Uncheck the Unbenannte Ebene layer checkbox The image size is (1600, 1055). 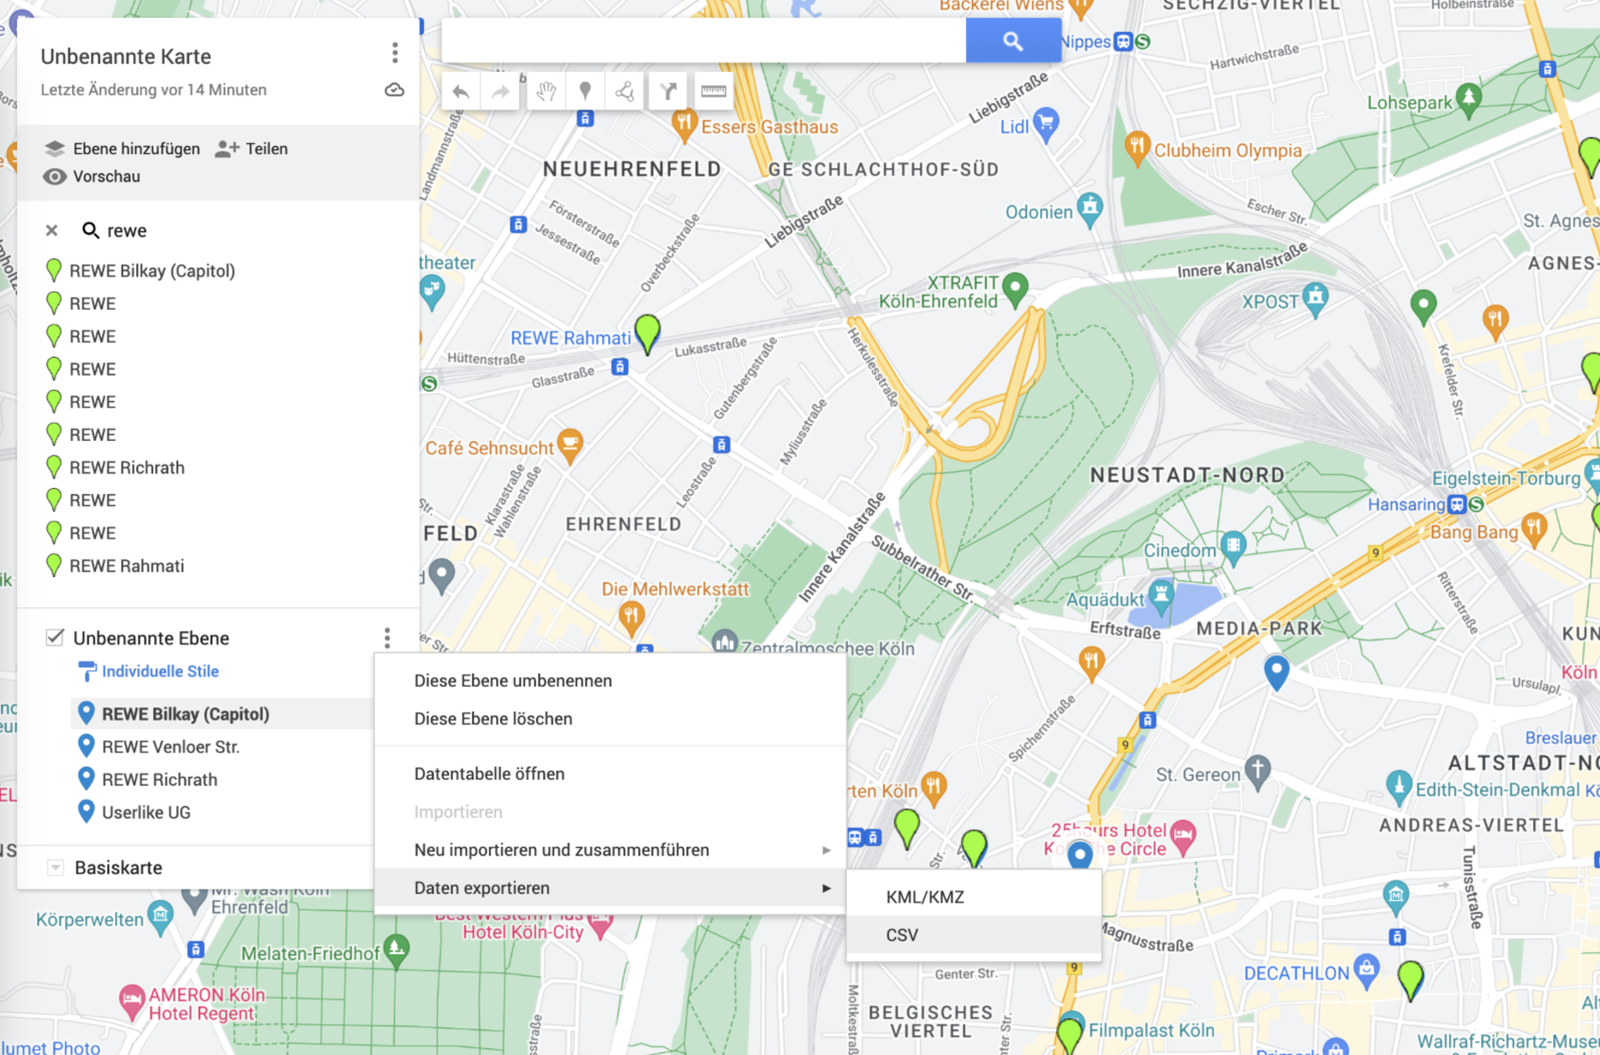(x=55, y=637)
